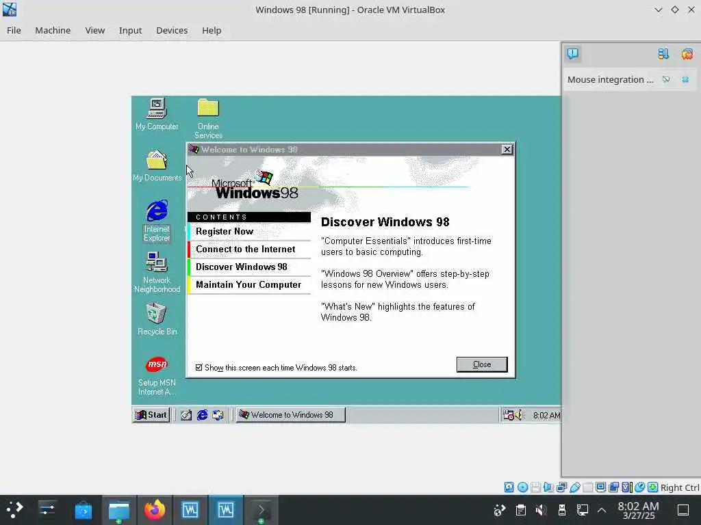The height and width of the screenshot is (525, 701).
Task: Click the host show desktop button
Action: [x=683, y=510]
